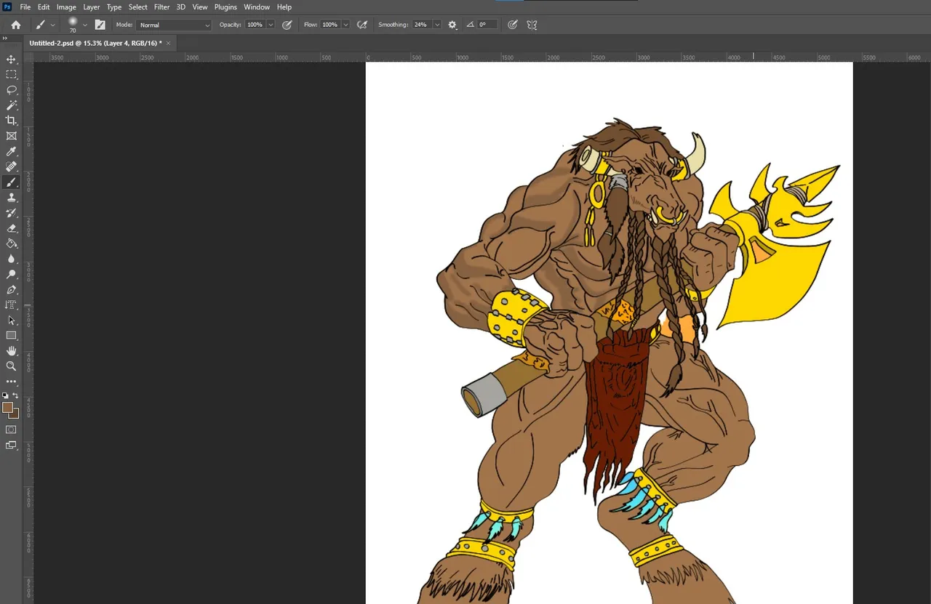Reset default foreground and background colors
Viewport: 931px width, 604px height.
(x=6, y=395)
